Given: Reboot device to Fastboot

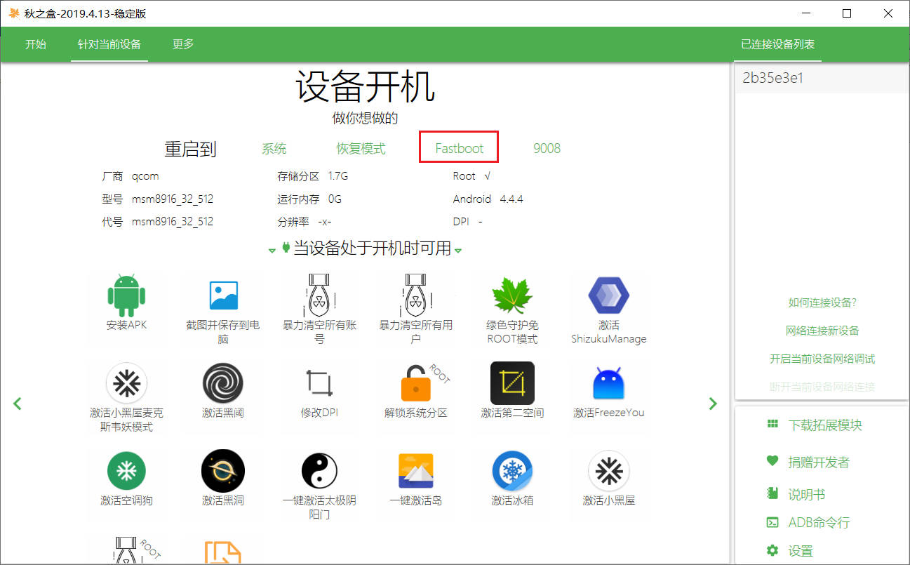Looking at the screenshot, I should (x=458, y=147).
